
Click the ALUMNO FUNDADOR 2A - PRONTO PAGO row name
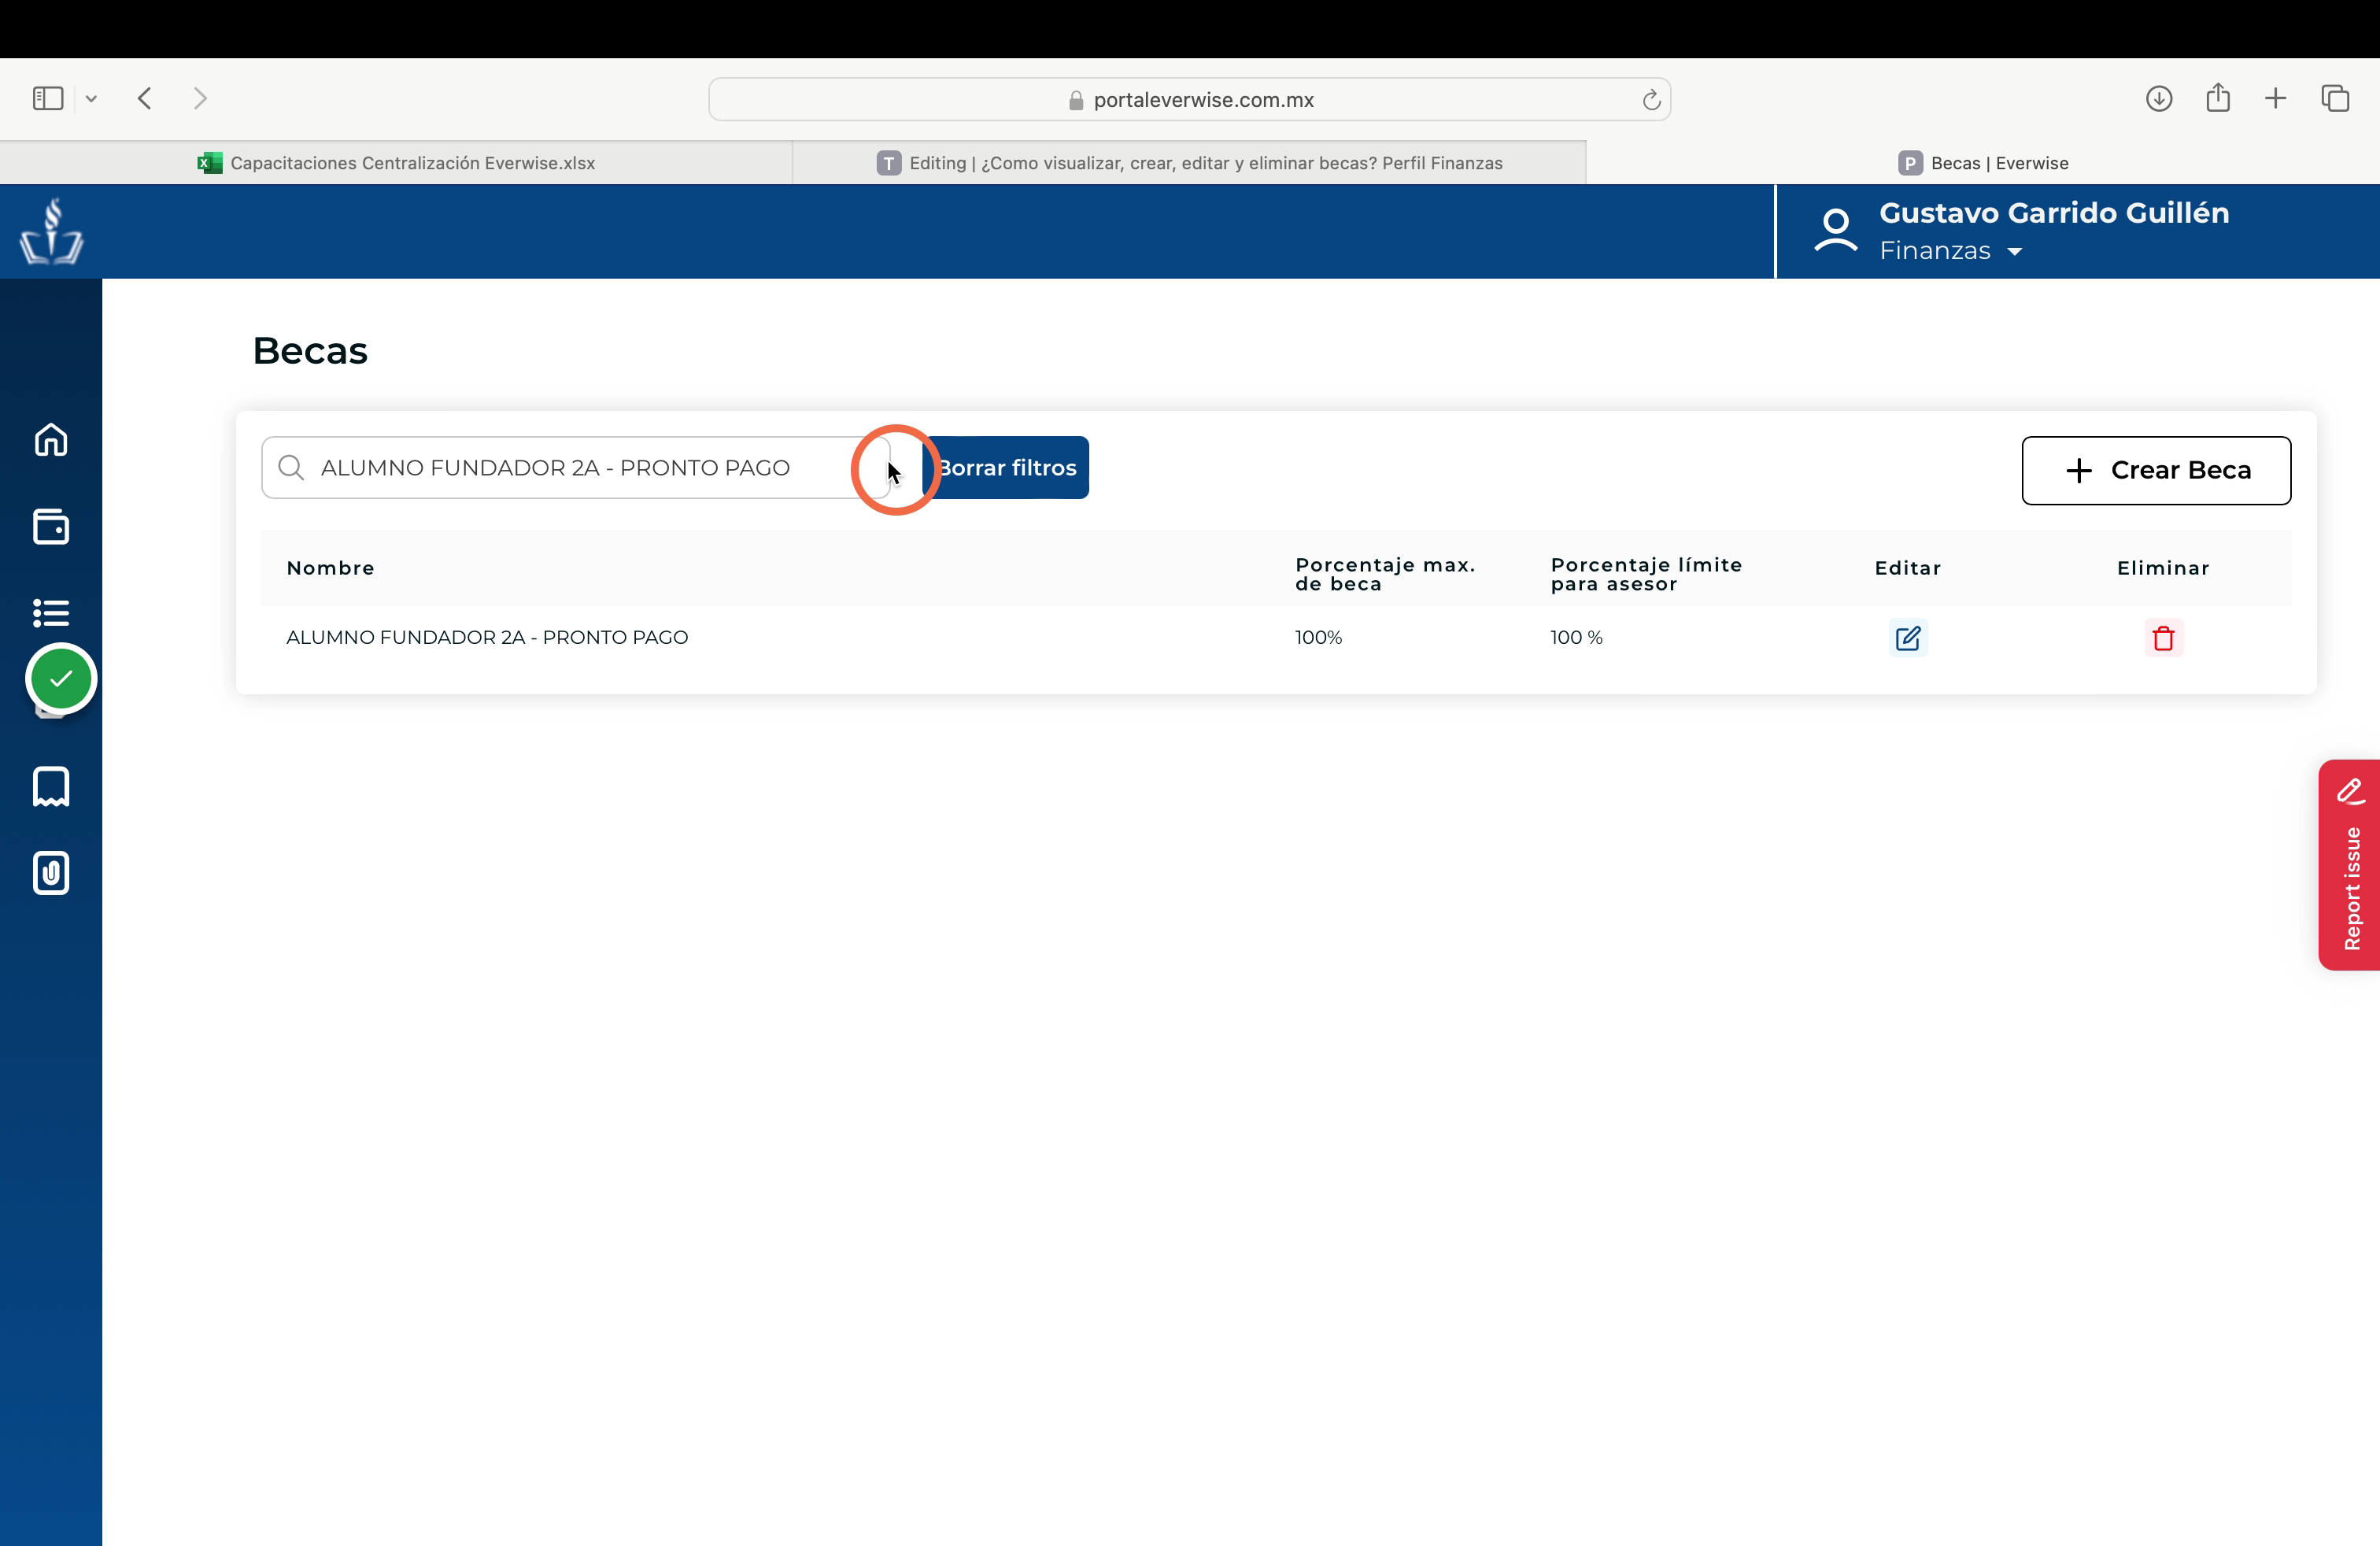point(487,637)
